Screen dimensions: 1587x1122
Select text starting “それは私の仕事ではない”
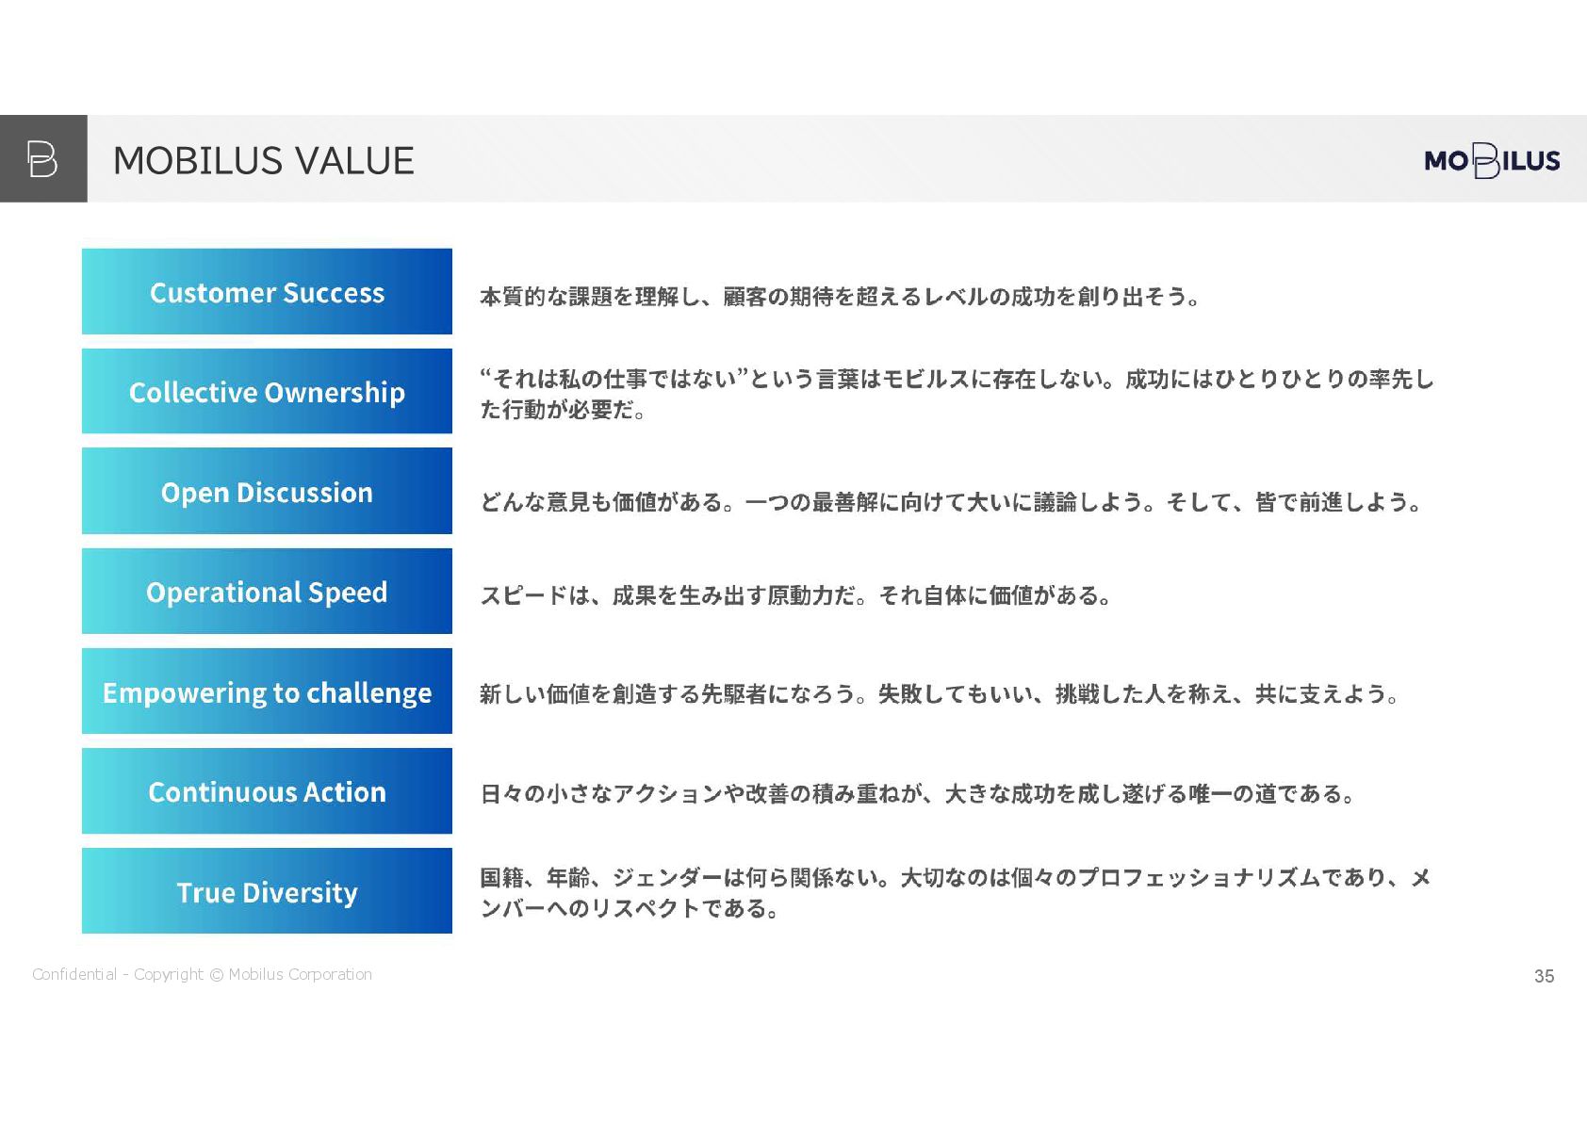pyautogui.click(x=957, y=394)
